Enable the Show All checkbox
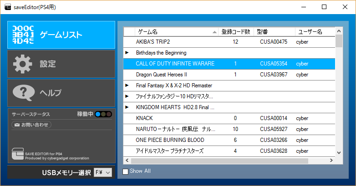This screenshot has width=356, height=186. [x=126, y=171]
